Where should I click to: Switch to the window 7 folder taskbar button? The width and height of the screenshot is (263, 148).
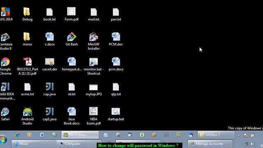[216, 134]
